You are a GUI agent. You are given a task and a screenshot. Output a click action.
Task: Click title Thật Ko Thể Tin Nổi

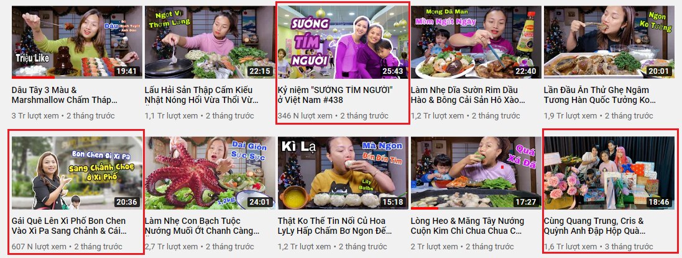coord(335,226)
